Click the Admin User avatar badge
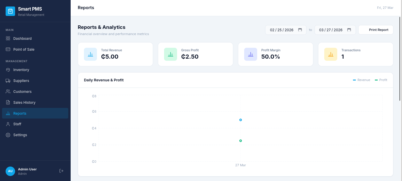Screen dimensions: 402x181 point(10,171)
